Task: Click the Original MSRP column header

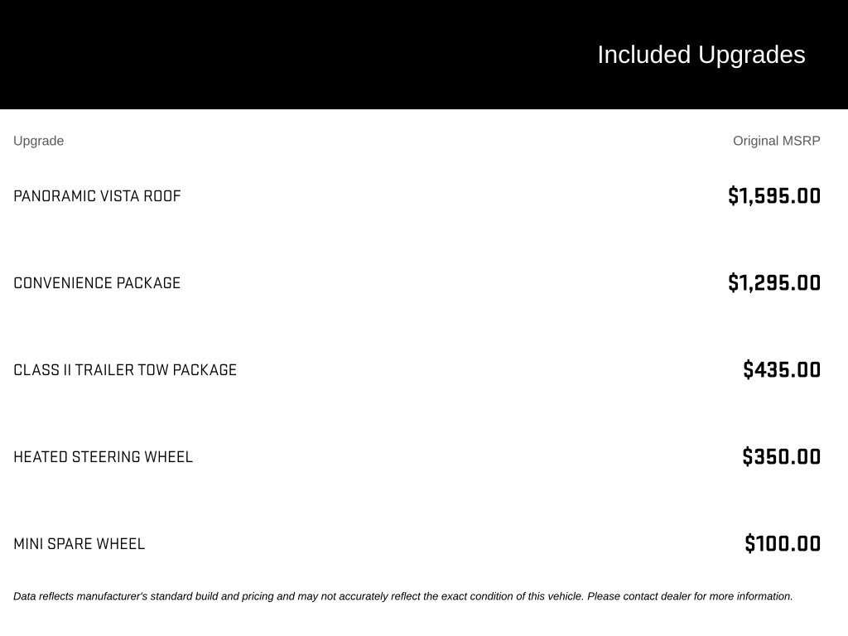Action: (776, 141)
